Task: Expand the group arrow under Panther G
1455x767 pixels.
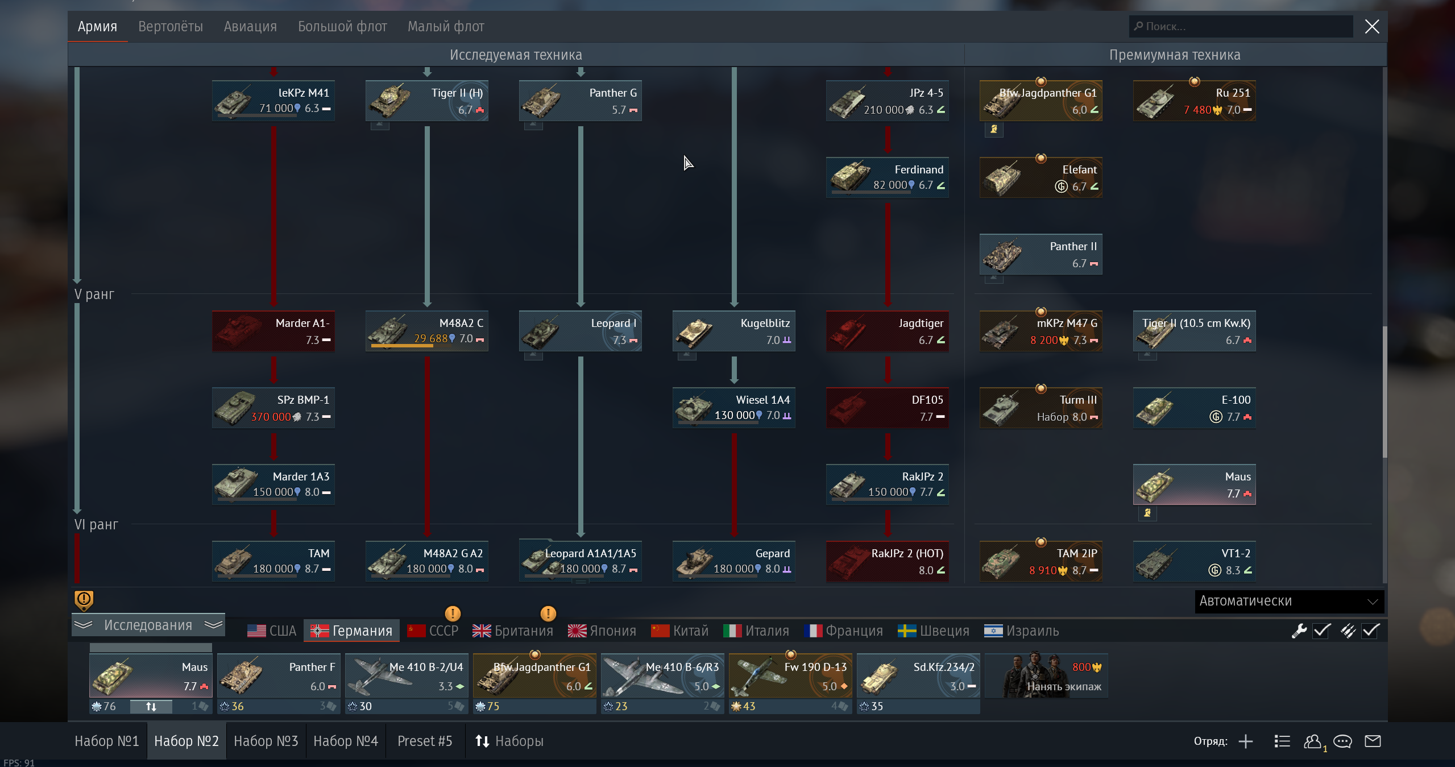Action: click(533, 125)
